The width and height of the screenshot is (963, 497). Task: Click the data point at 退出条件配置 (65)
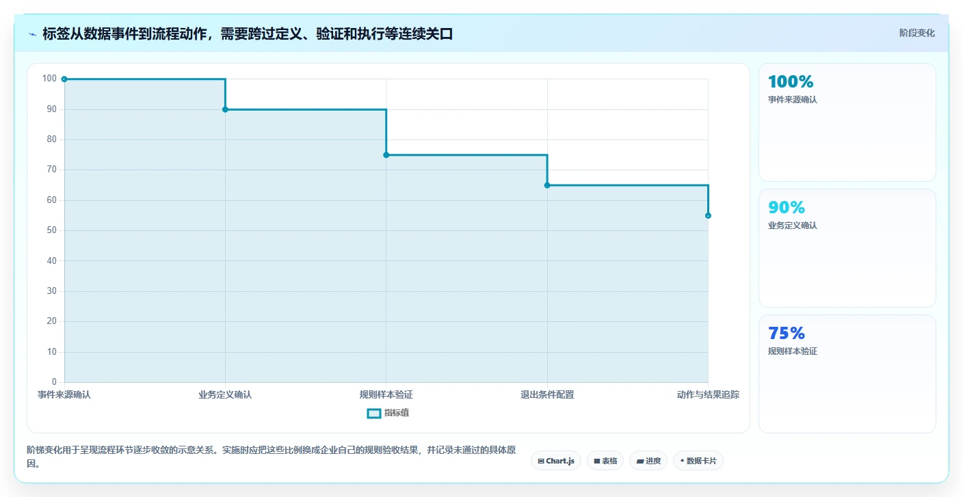(x=547, y=185)
